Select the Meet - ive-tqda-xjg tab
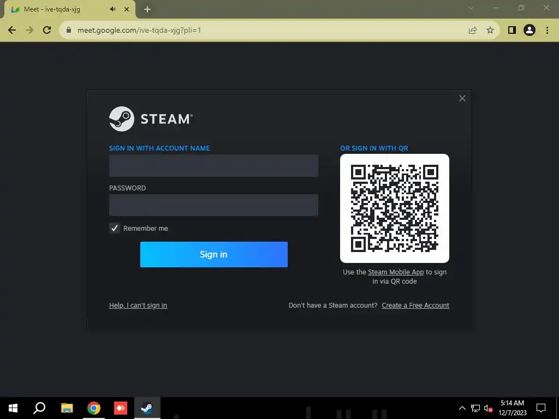This screenshot has width=559, height=419. [70, 9]
